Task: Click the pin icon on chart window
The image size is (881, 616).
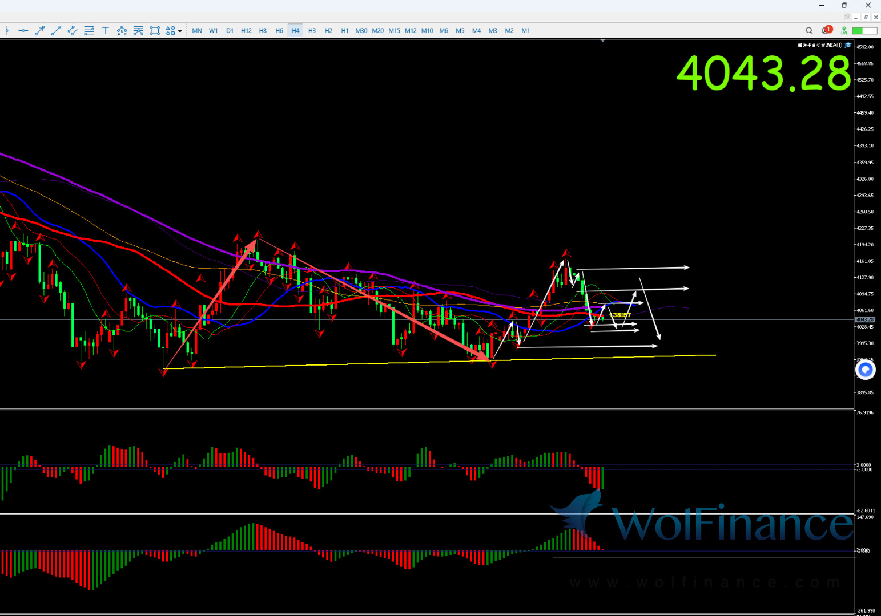Action: [847, 17]
